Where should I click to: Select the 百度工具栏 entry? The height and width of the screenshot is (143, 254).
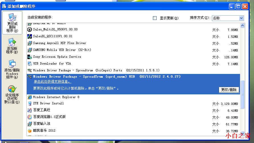tap(133, 110)
